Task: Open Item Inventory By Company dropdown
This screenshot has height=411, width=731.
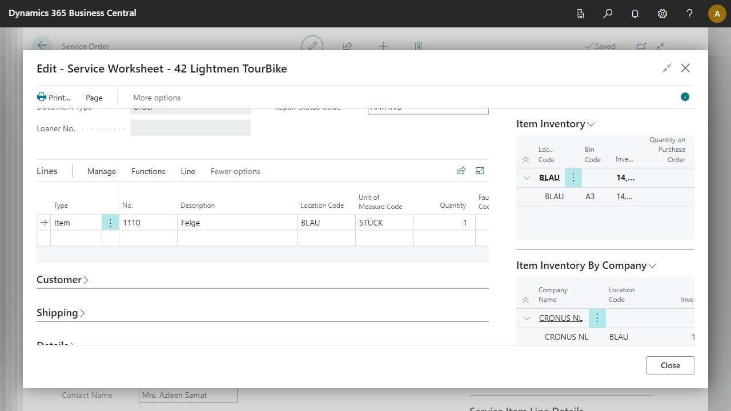Action: (x=652, y=265)
